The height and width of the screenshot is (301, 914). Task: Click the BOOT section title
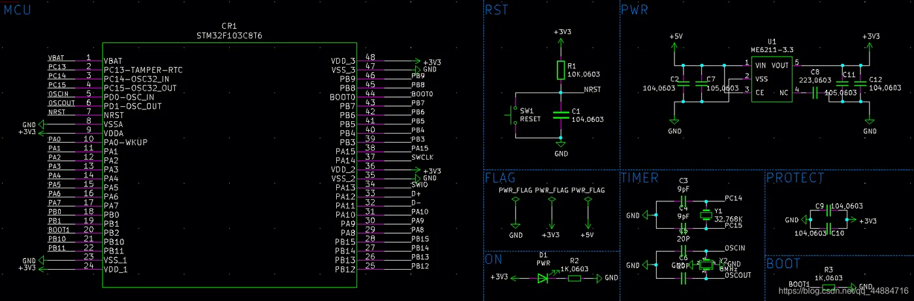[x=783, y=264]
